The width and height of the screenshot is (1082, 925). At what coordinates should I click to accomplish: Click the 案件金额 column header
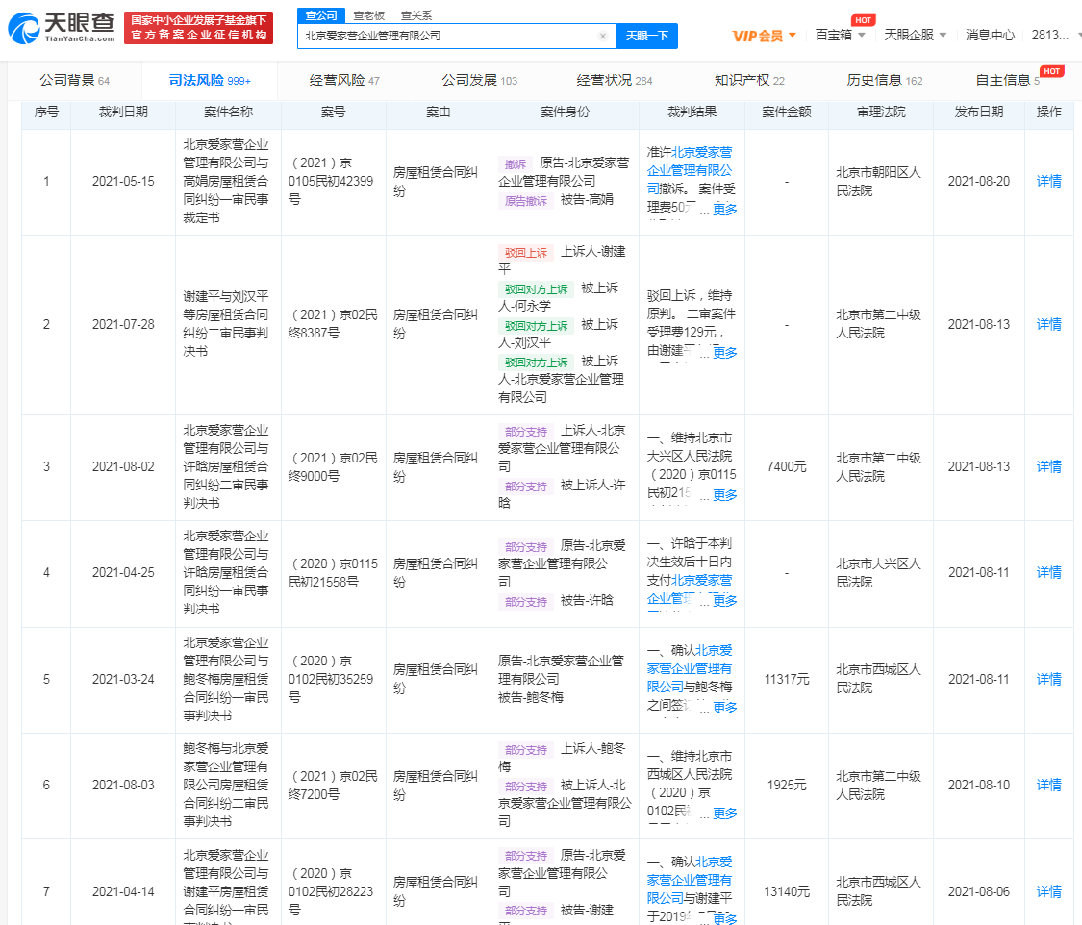click(x=787, y=112)
